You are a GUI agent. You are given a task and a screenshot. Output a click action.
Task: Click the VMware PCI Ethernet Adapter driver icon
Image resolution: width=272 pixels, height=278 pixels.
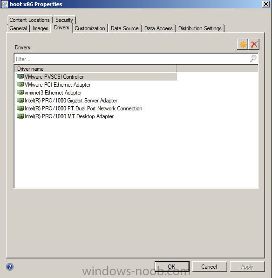pyautogui.click(x=20, y=84)
